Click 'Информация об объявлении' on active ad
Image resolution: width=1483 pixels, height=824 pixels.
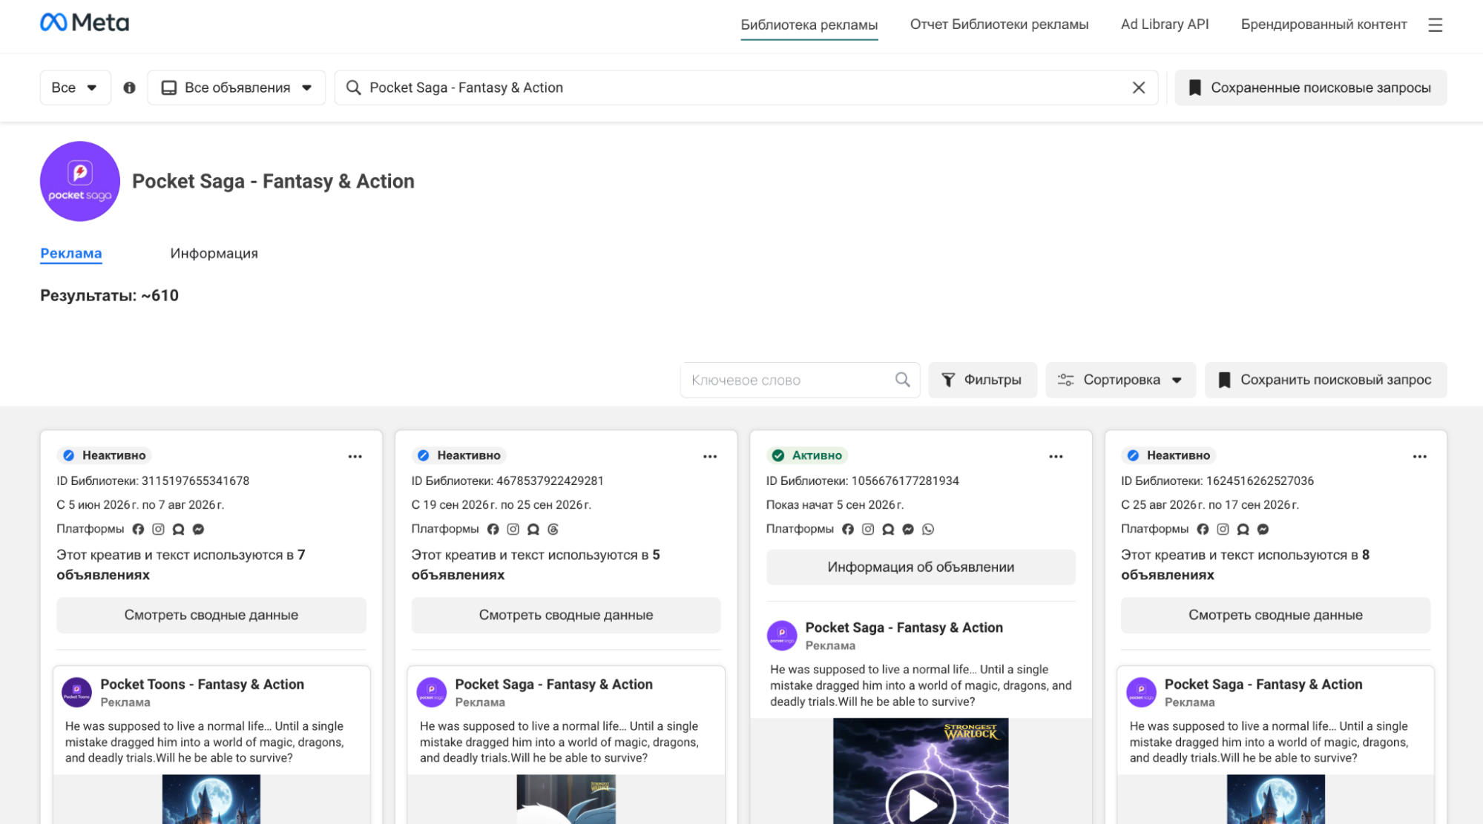[920, 567]
